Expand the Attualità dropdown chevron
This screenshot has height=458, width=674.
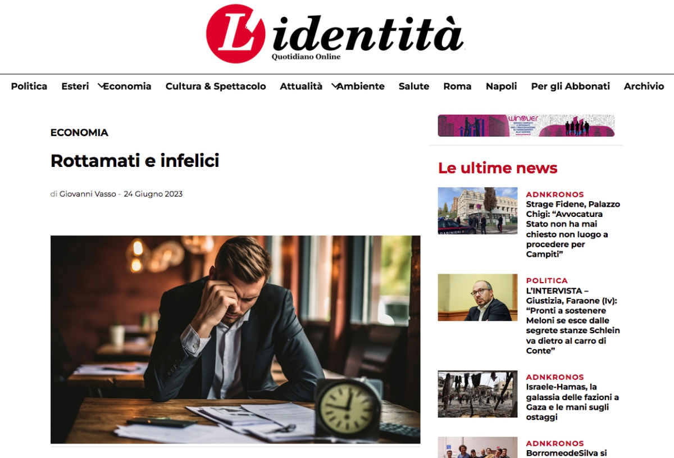[x=334, y=86]
